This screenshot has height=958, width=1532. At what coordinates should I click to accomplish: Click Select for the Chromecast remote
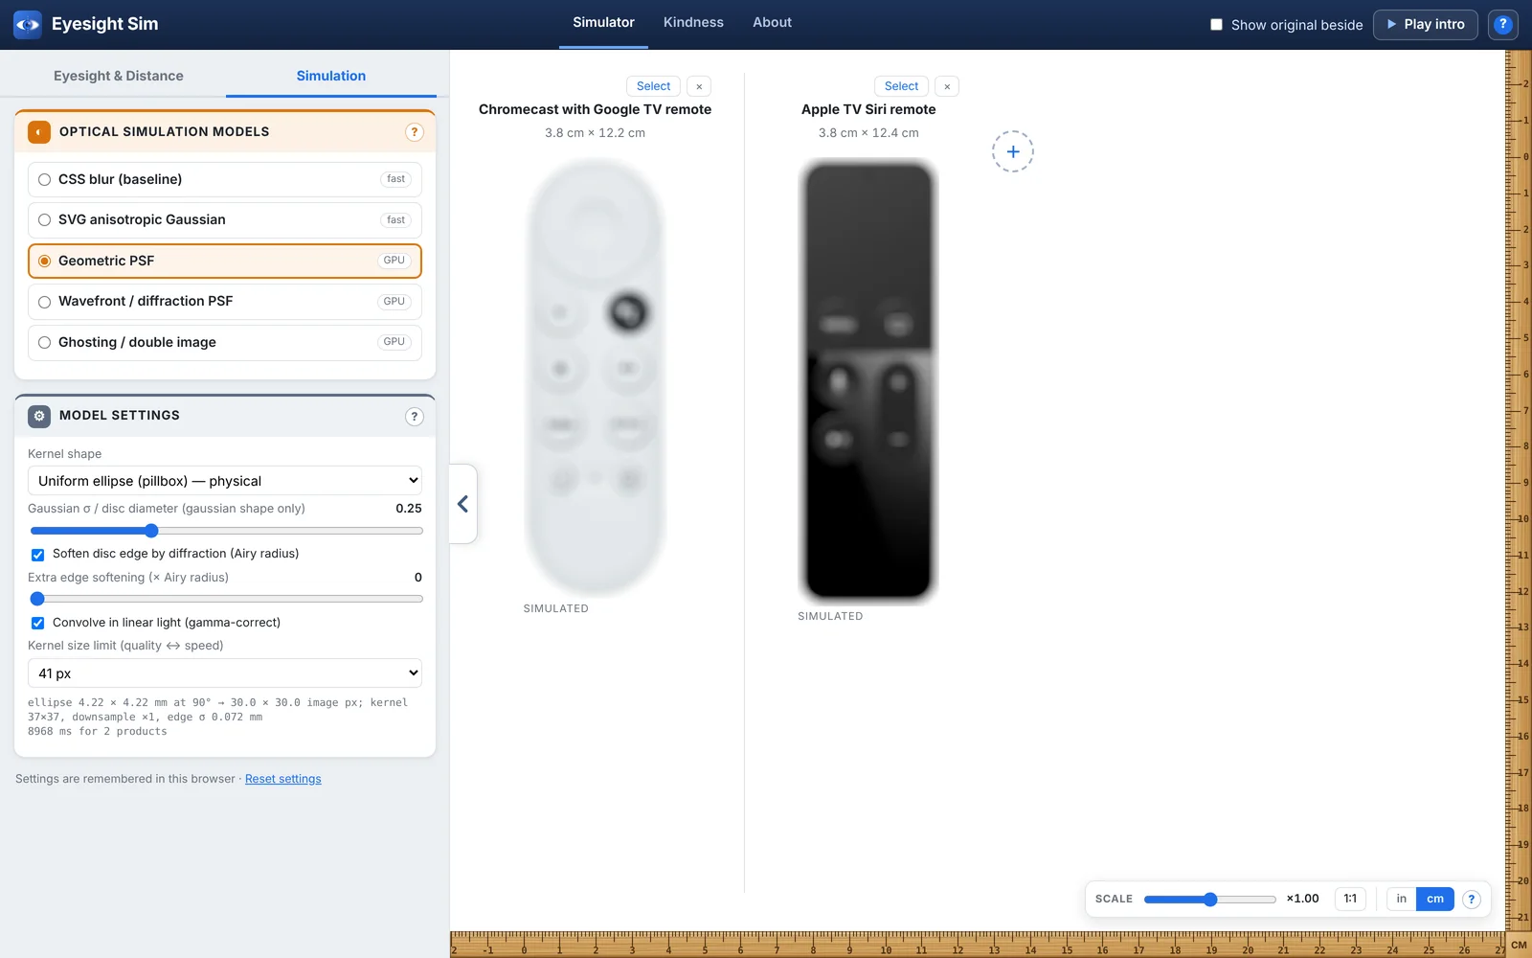point(654,86)
